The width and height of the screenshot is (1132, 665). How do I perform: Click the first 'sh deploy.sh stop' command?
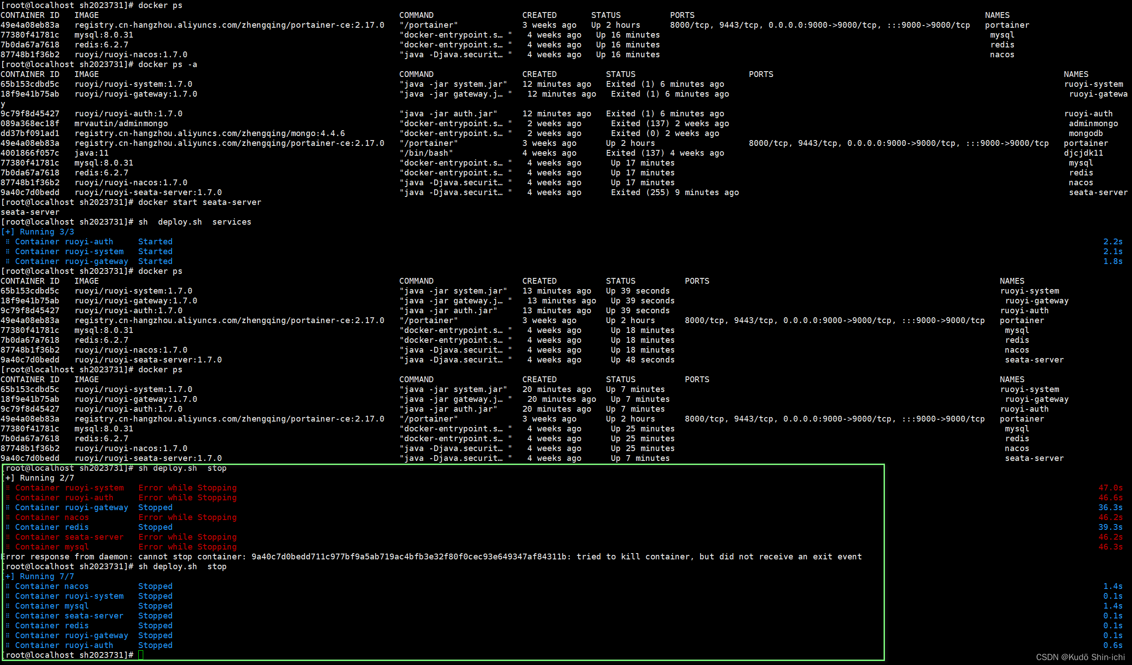[x=182, y=469]
